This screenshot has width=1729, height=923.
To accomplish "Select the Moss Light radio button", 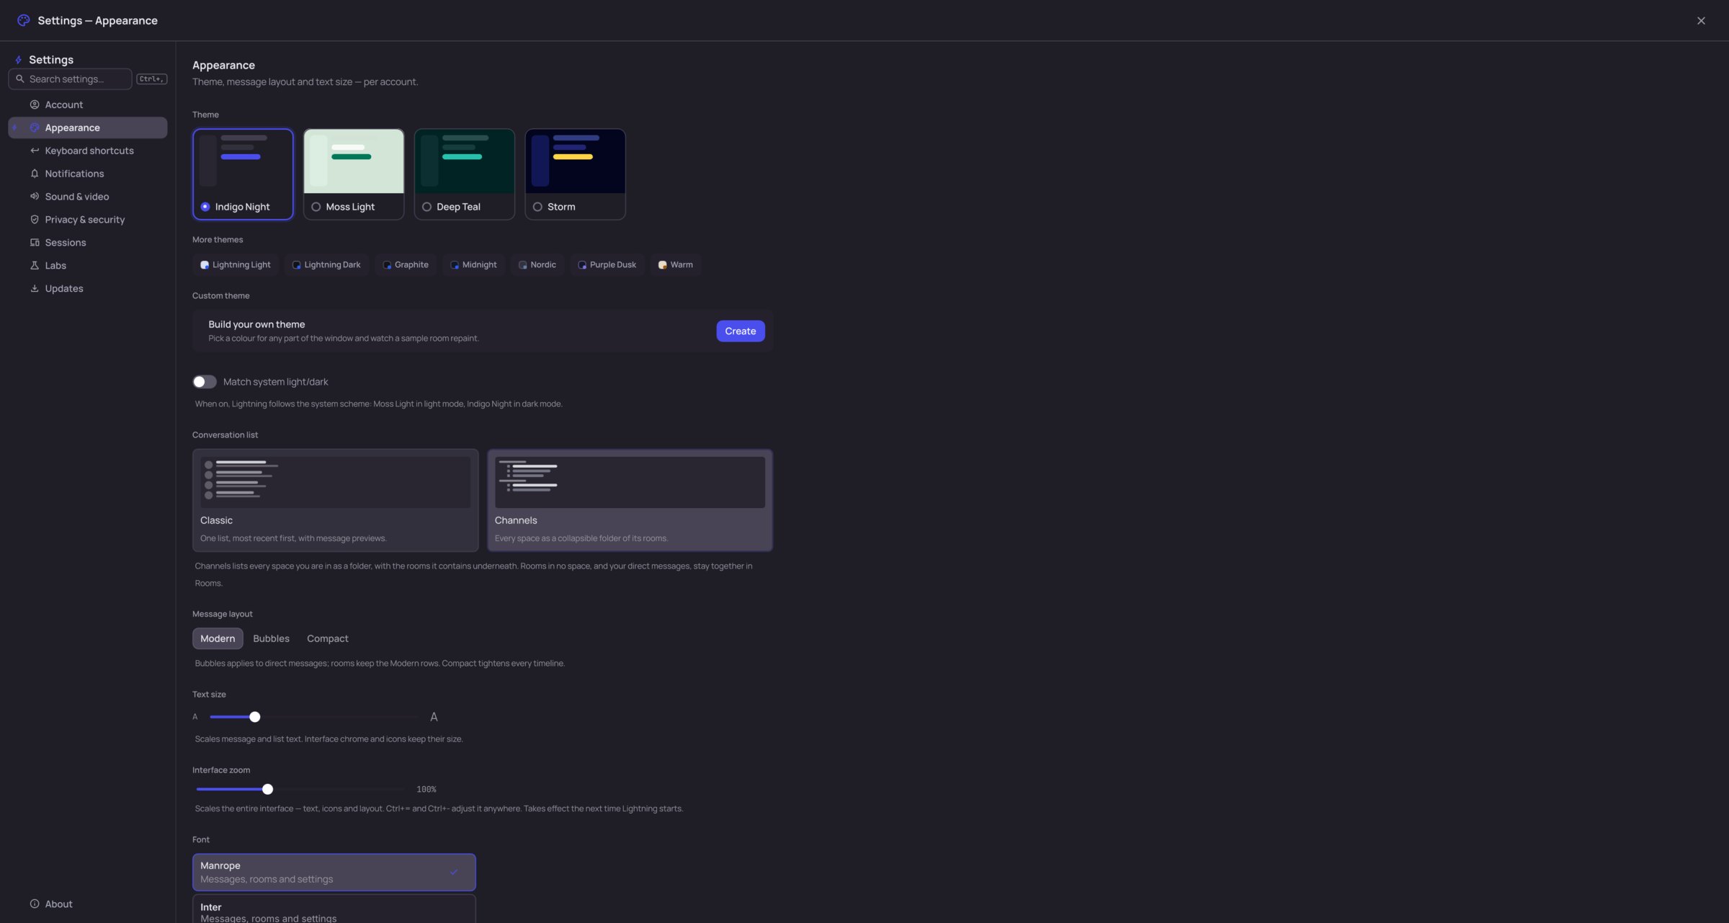I will pos(316,207).
